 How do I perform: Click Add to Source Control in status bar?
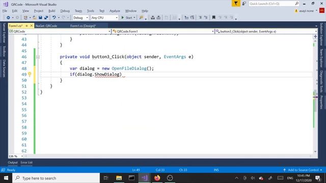303,170
